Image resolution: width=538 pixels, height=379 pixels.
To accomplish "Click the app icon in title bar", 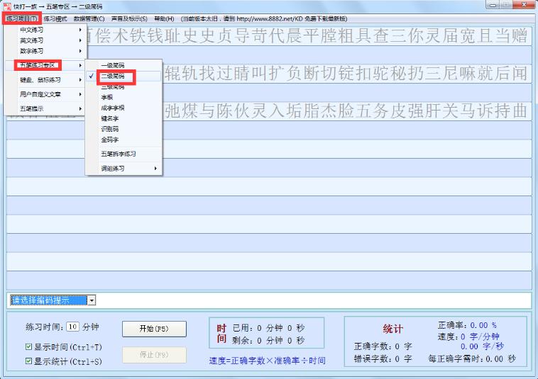I will [6, 6].
